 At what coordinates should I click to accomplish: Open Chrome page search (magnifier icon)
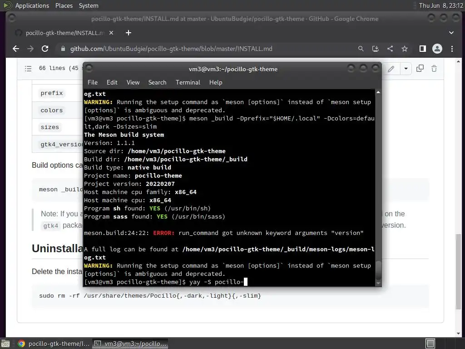[361, 49]
